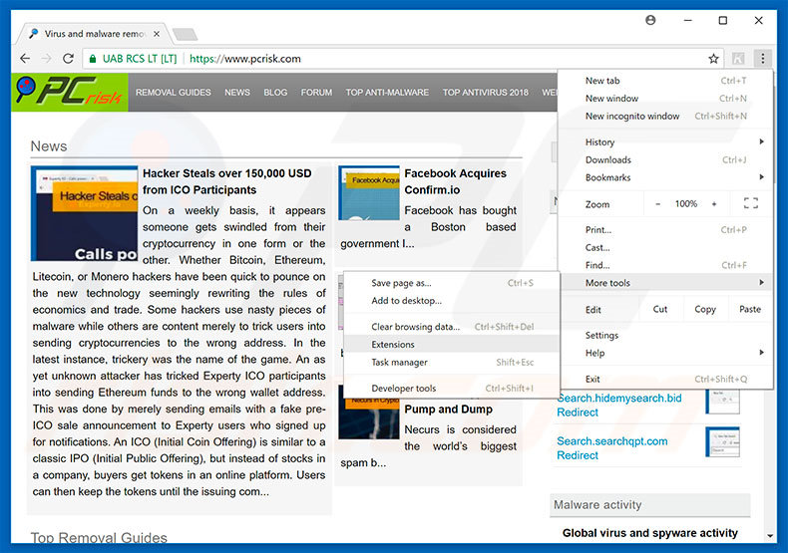The image size is (788, 553).
Task: Choose Exit in the Chrome menu
Action: pos(665,379)
